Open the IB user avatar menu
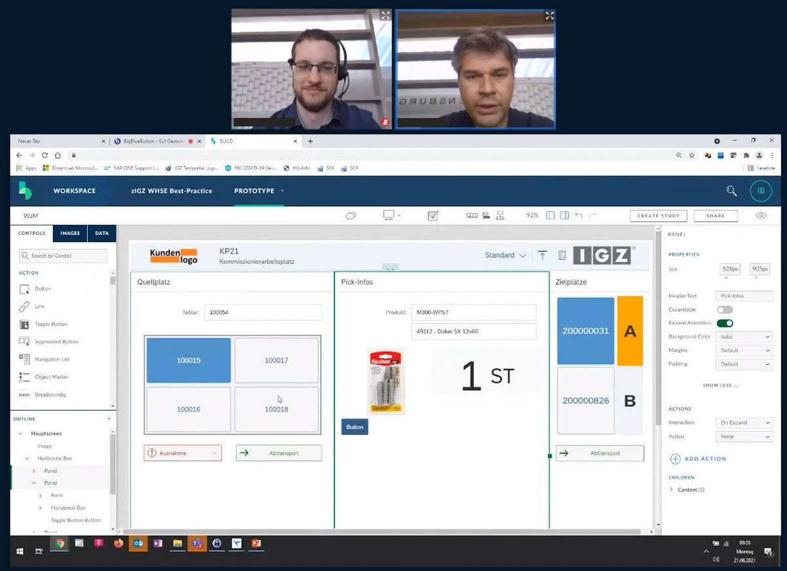Viewport: 787px width, 571px height. 761,191
